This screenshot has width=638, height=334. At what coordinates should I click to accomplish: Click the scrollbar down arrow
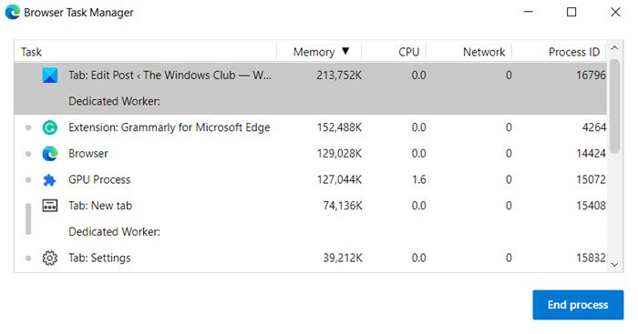[614, 265]
